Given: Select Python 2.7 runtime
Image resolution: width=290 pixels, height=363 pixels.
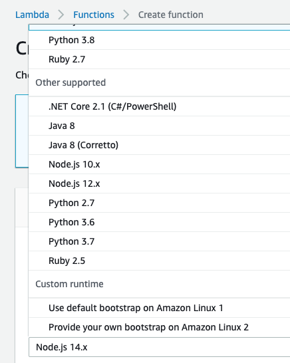Looking at the screenshot, I should point(160,203).
